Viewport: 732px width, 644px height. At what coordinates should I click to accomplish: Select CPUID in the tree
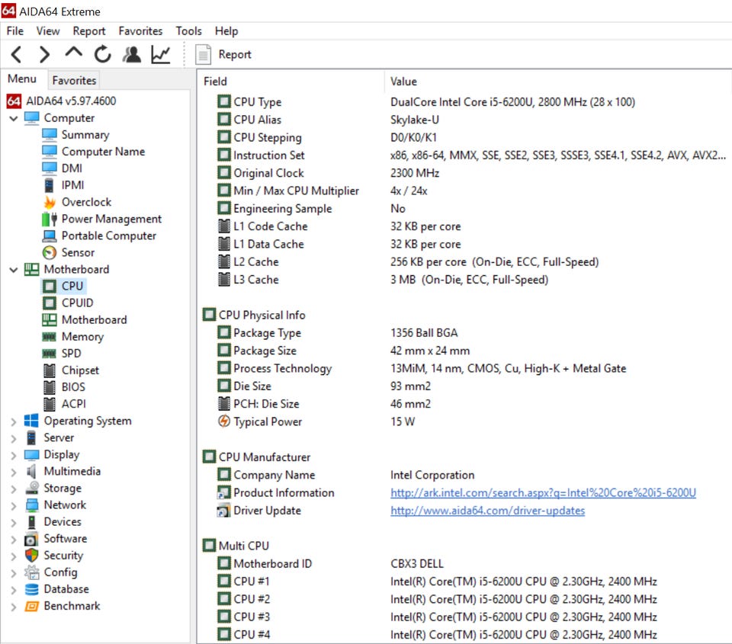pyautogui.click(x=77, y=303)
